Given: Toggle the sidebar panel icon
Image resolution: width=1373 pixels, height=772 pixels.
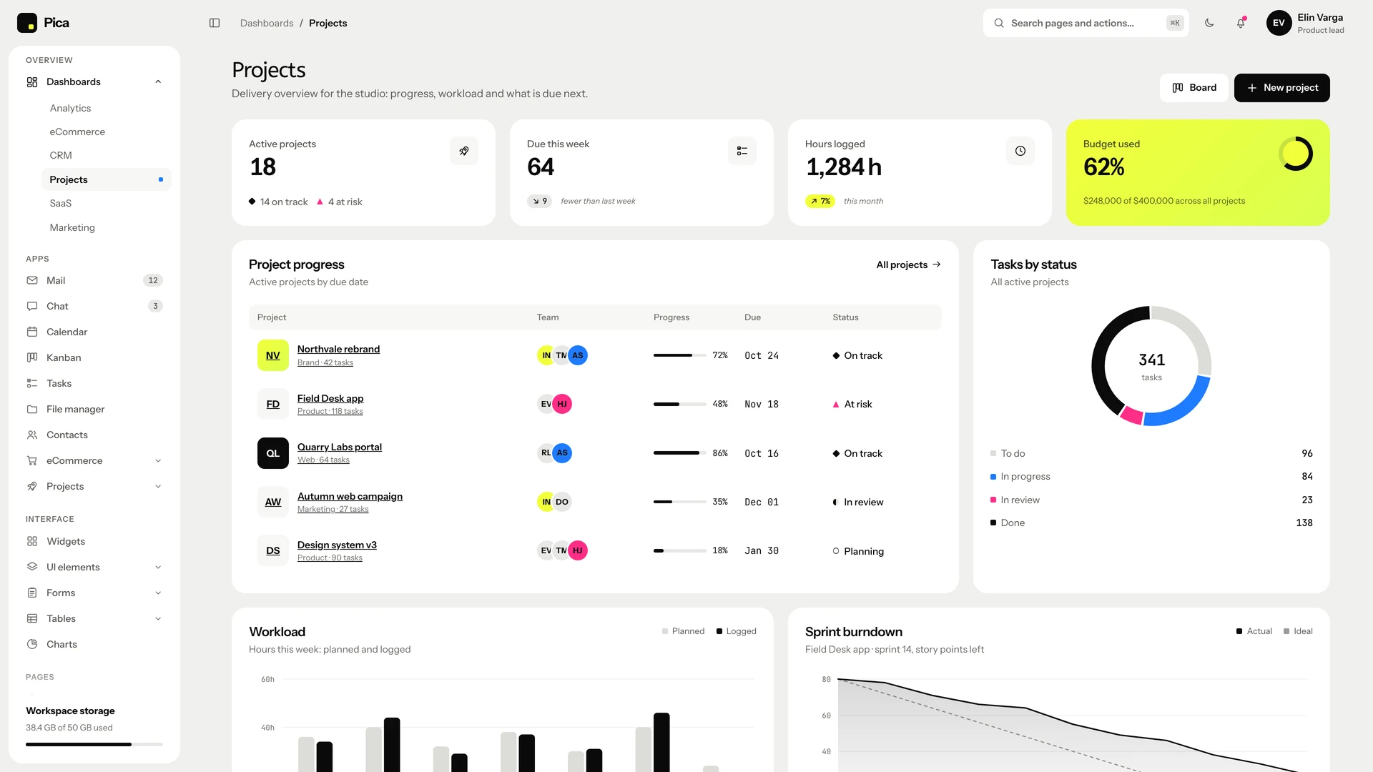Looking at the screenshot, I should 215,23.
